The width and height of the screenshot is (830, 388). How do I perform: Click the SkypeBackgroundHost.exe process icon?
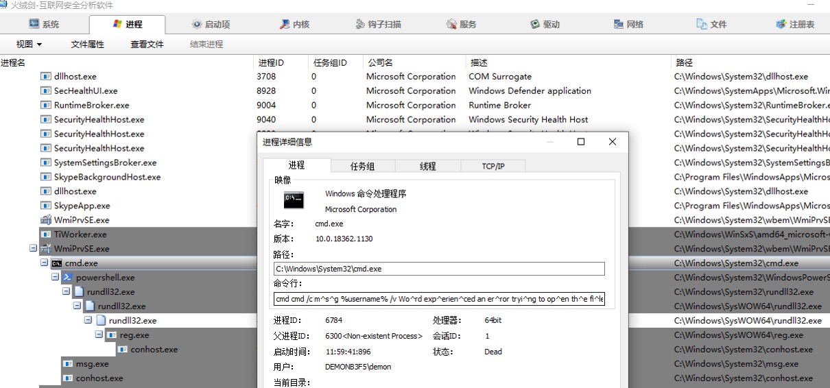click(x=46, y=177)
